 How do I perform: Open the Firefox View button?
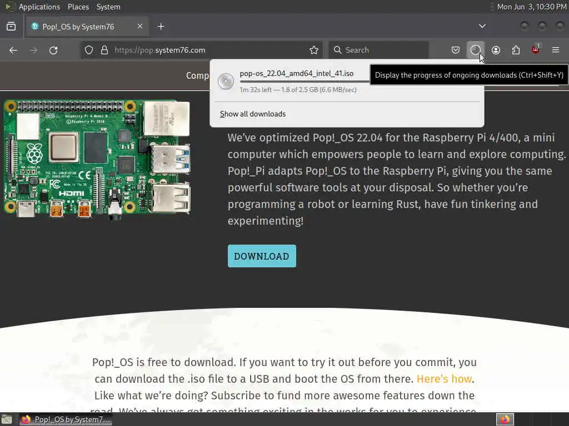click(11, 27)
